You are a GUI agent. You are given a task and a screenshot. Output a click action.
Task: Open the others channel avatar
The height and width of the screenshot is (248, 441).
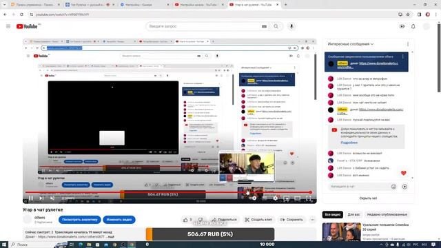(x=28, y=220)
